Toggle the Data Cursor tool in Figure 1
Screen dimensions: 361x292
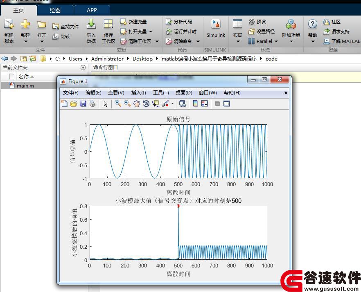point(156,103)
